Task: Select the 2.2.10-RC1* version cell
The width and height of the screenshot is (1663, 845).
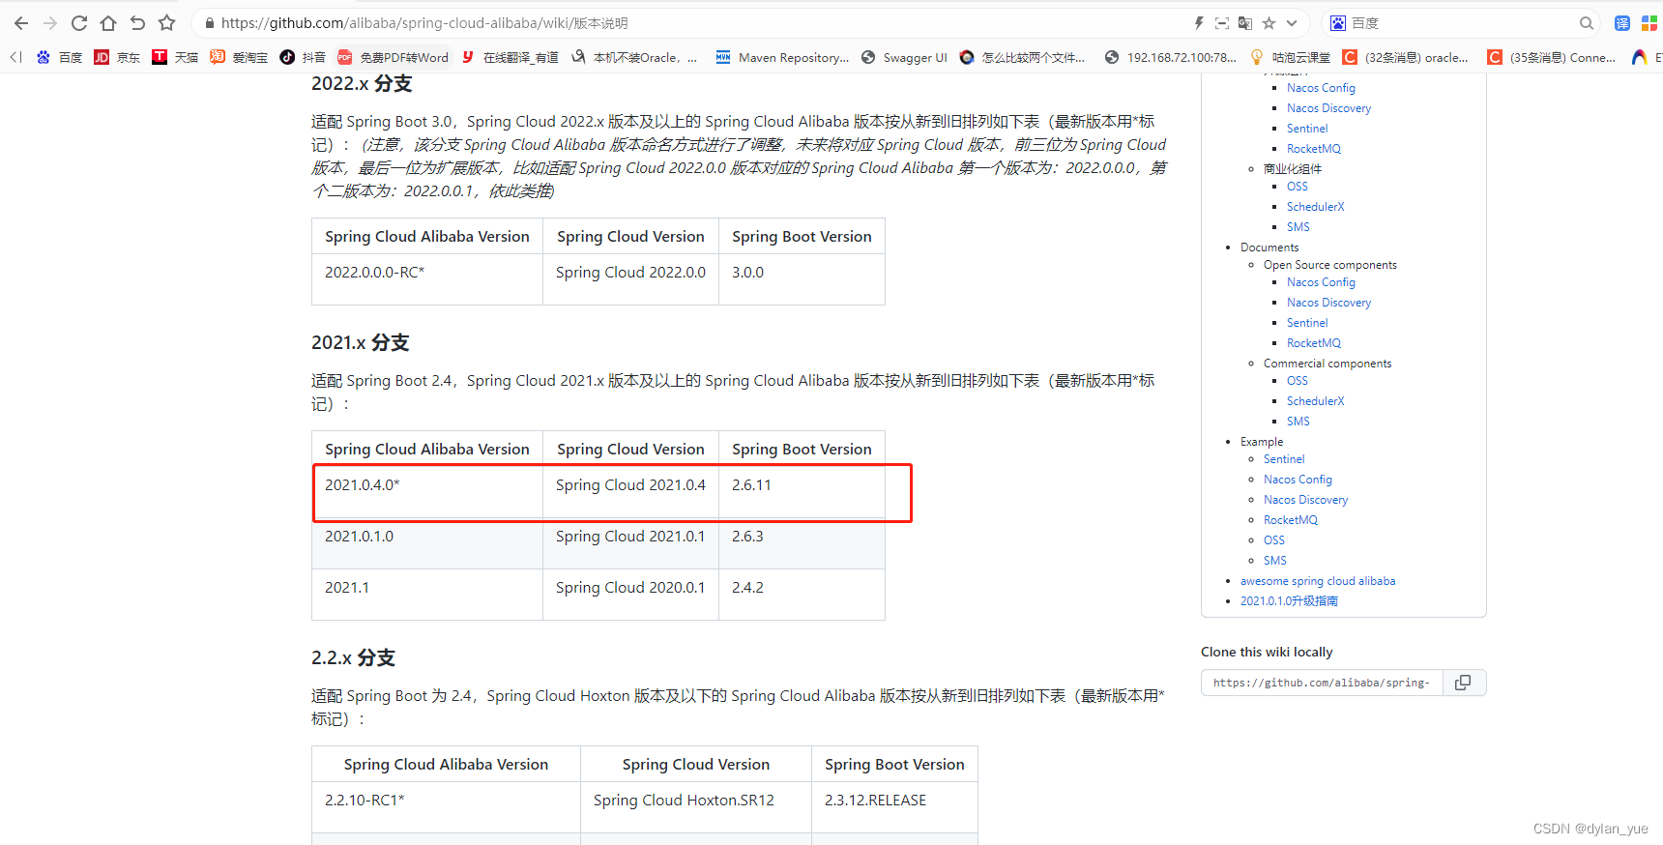Action: (x=446, y=807)
